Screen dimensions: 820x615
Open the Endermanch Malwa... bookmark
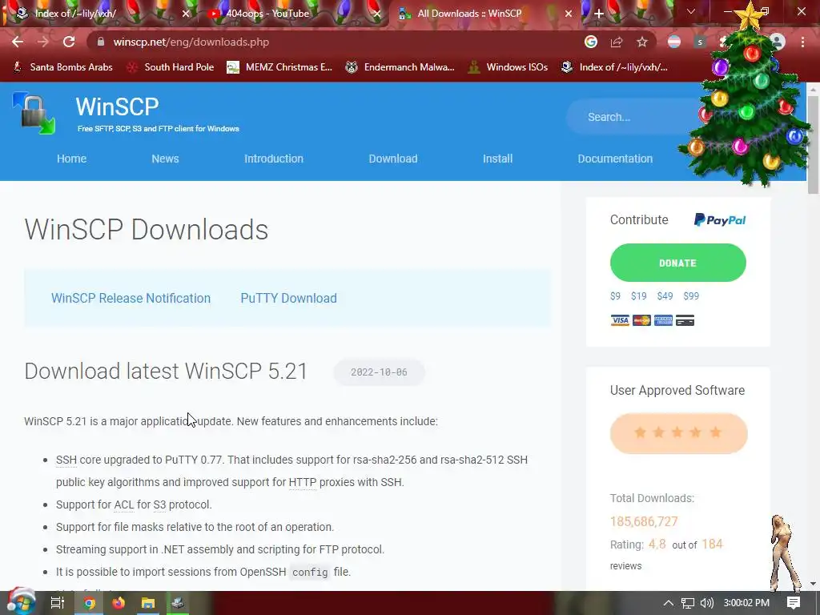click(x=400, y=67)
